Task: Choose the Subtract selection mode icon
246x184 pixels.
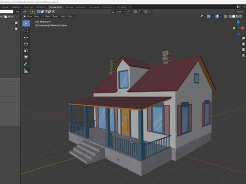Action: coord(46,12)
